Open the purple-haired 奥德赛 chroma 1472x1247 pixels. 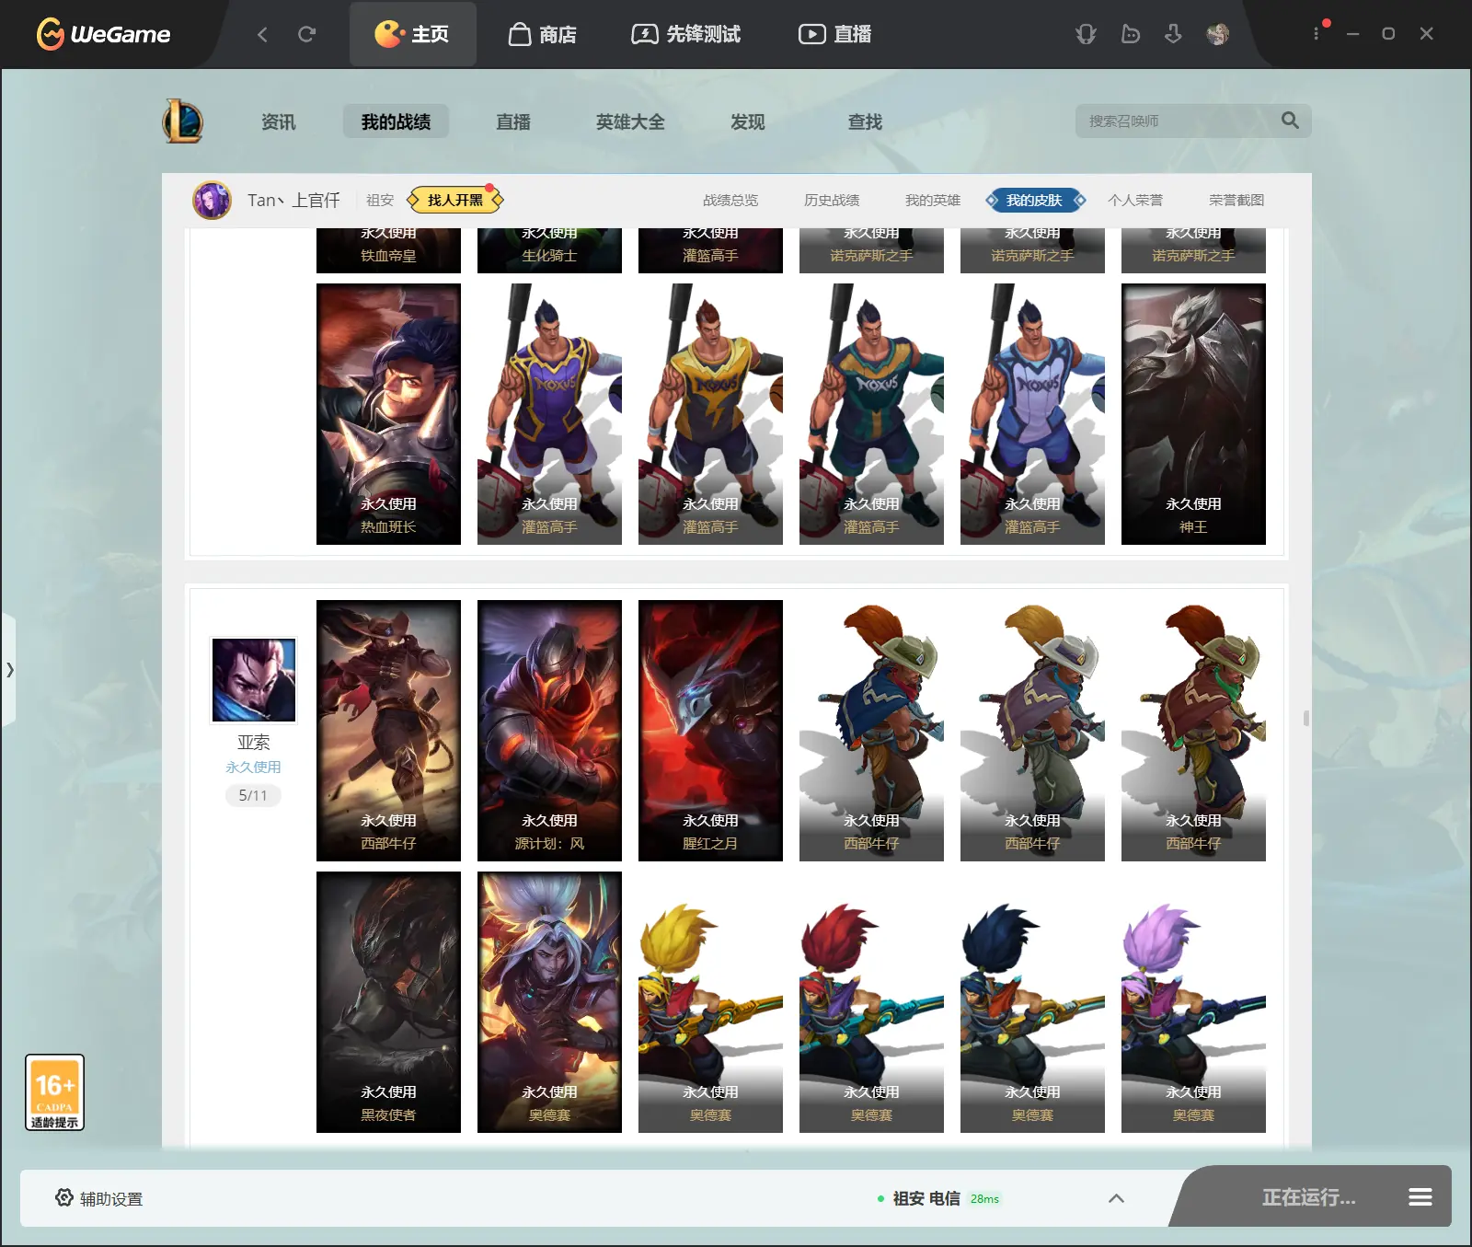[x=1193, y=1002]
